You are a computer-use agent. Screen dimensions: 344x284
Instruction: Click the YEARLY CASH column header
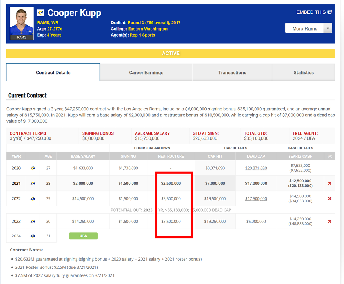[x=300, y=156]
